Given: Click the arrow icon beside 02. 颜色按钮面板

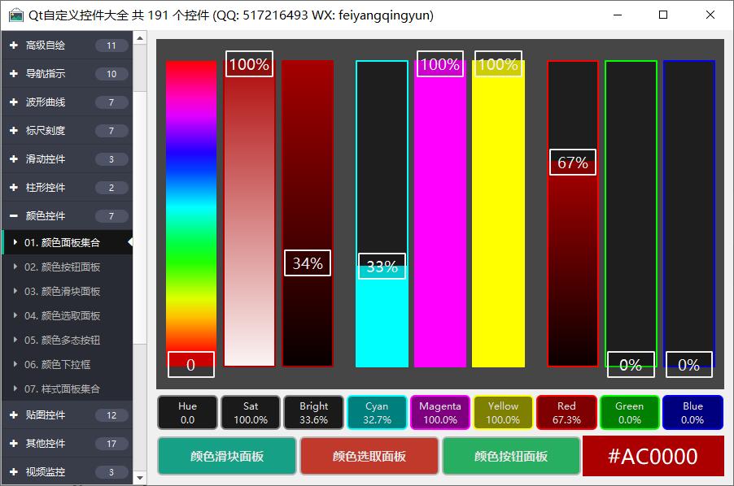Looking at the screenshot, I should pos(15,267).
